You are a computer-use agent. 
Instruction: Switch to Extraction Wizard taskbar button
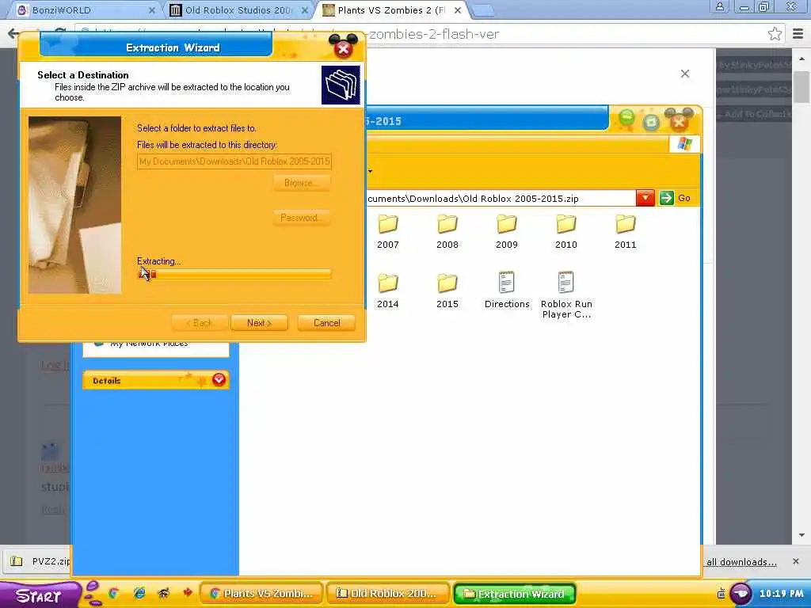coord(515,594)
